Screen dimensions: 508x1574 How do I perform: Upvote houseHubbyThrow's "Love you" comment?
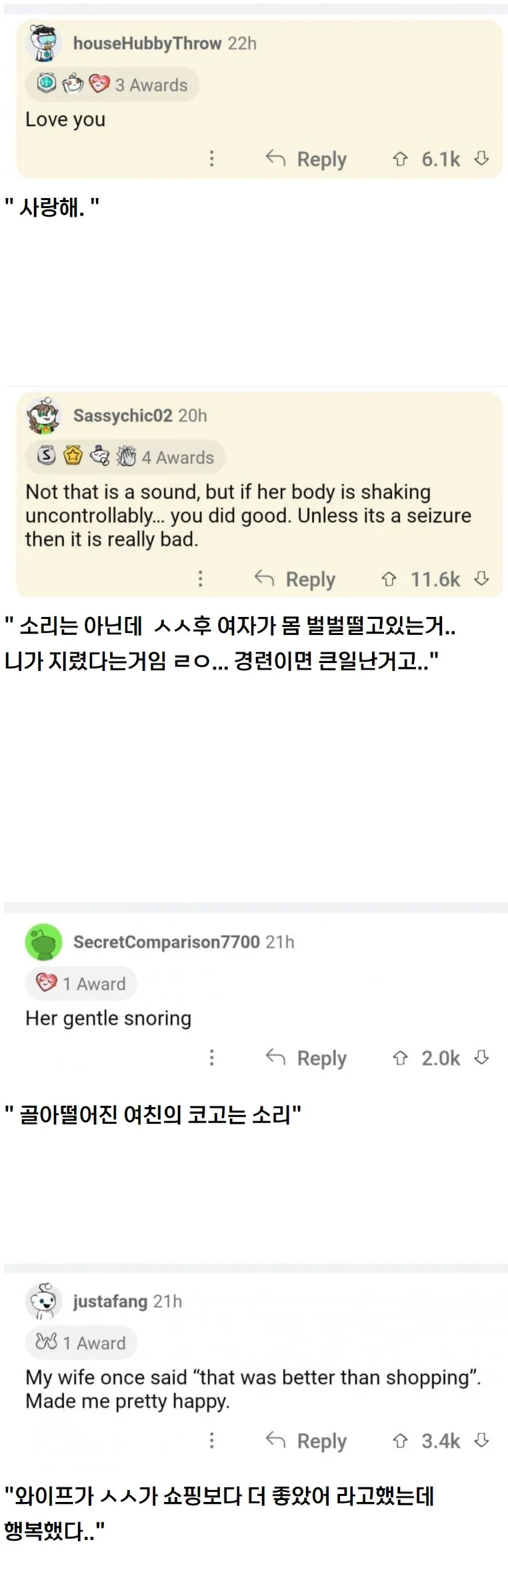click(x=399, y=159)
